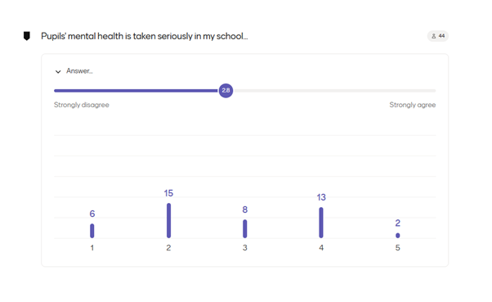Click the black shield icon beside question
The width and height of the screenshot is (492, 302).
click(27, 36)
